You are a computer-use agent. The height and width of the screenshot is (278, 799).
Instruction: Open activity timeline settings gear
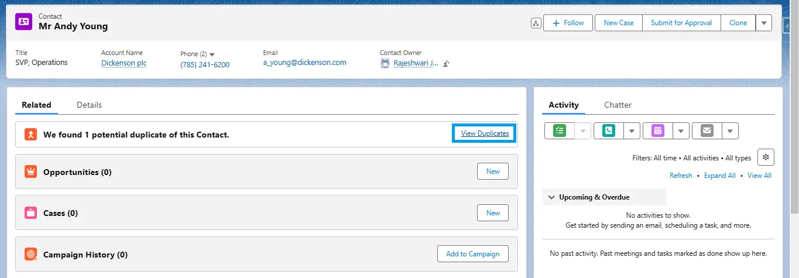(x=766, y=157)
